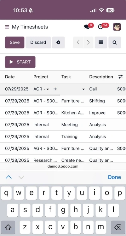The image size is (126, 236).
Task: Open the user avatar menu
Action: (x=117, y=27)
